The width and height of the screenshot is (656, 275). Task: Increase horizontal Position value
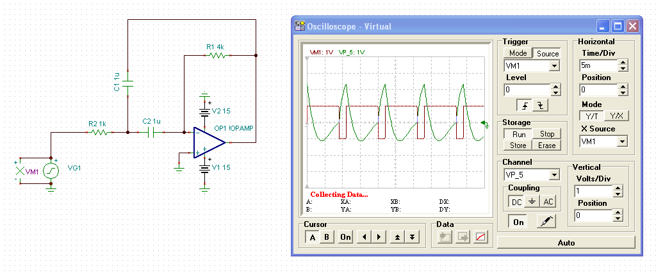(623, 87)
